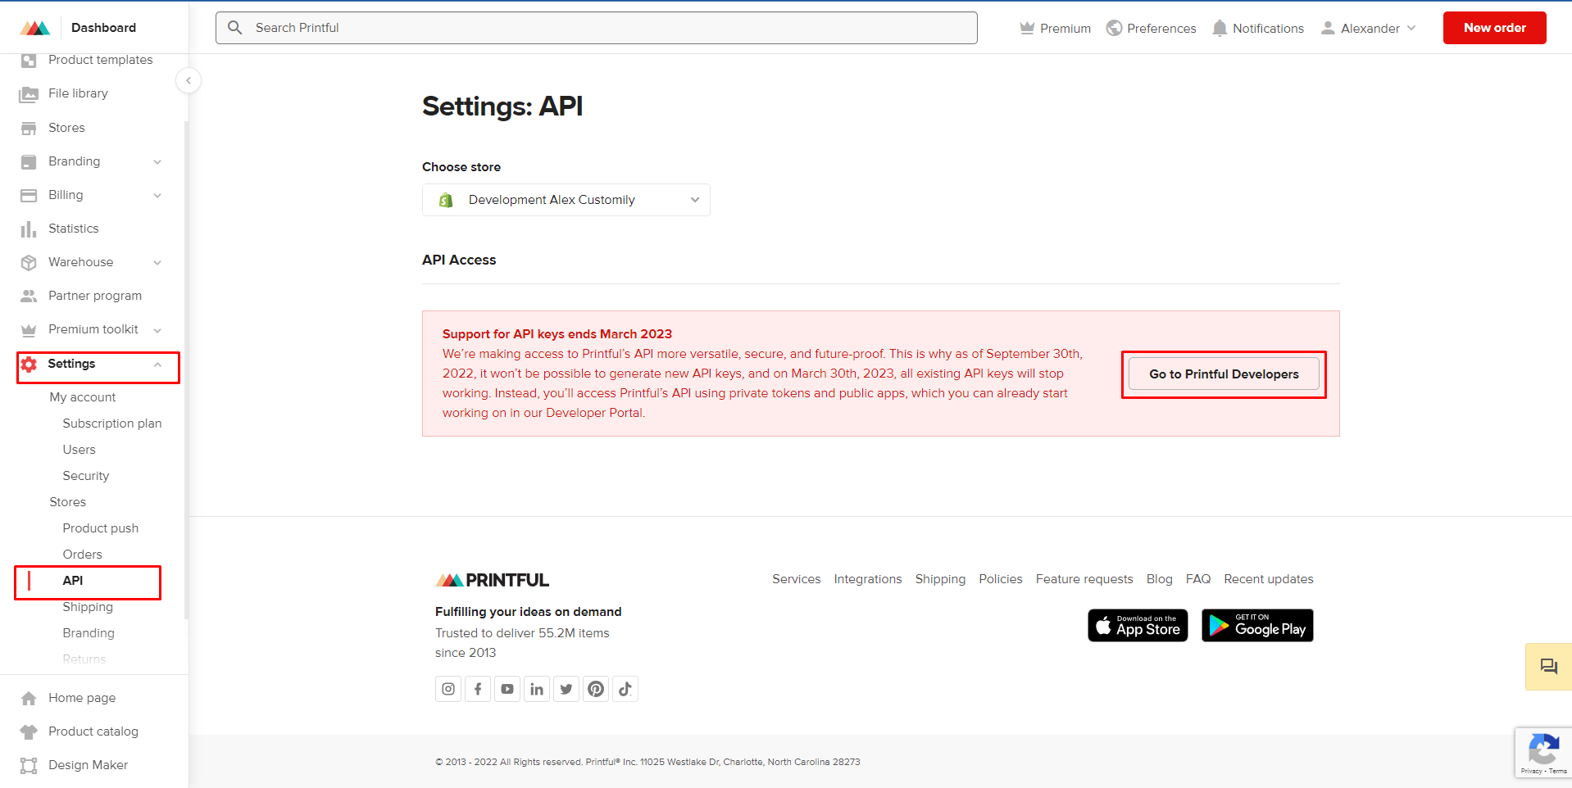This screenshot has width=1572, height=788.
Task: Click the notifications bell icon
Action: tap(1220, 27)
